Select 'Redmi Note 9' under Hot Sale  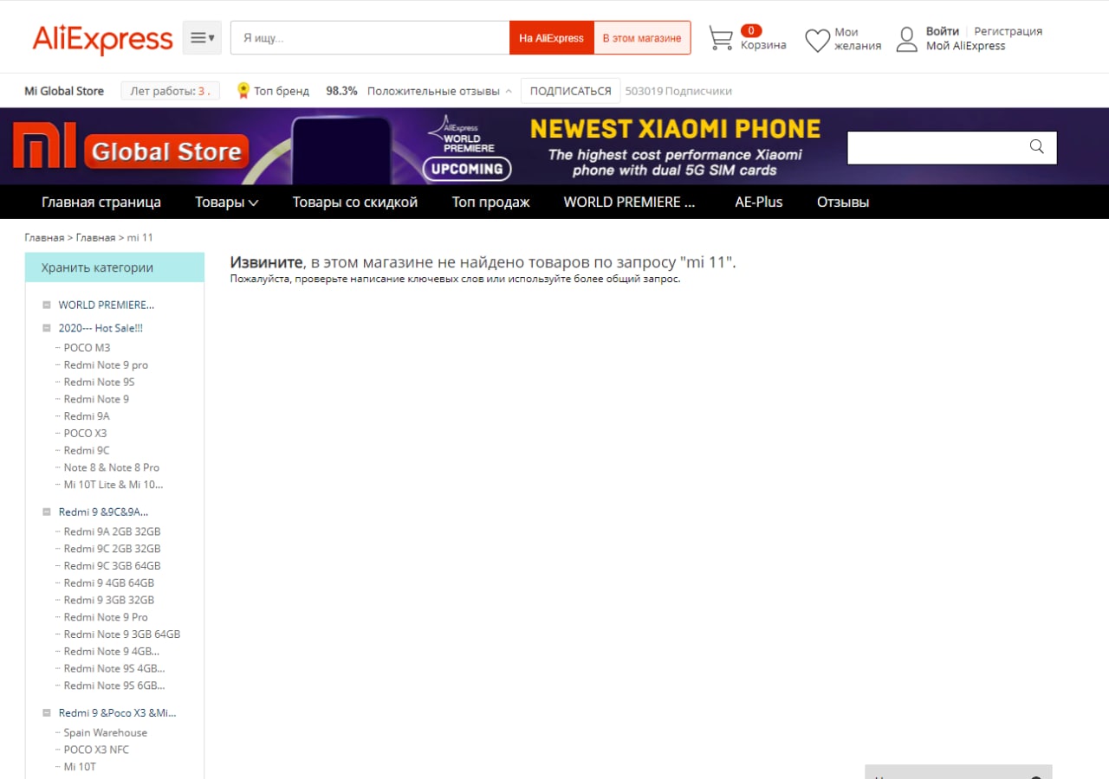coord(96,399)
